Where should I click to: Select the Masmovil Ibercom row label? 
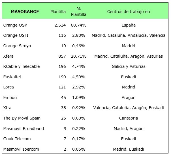[21, 149]
